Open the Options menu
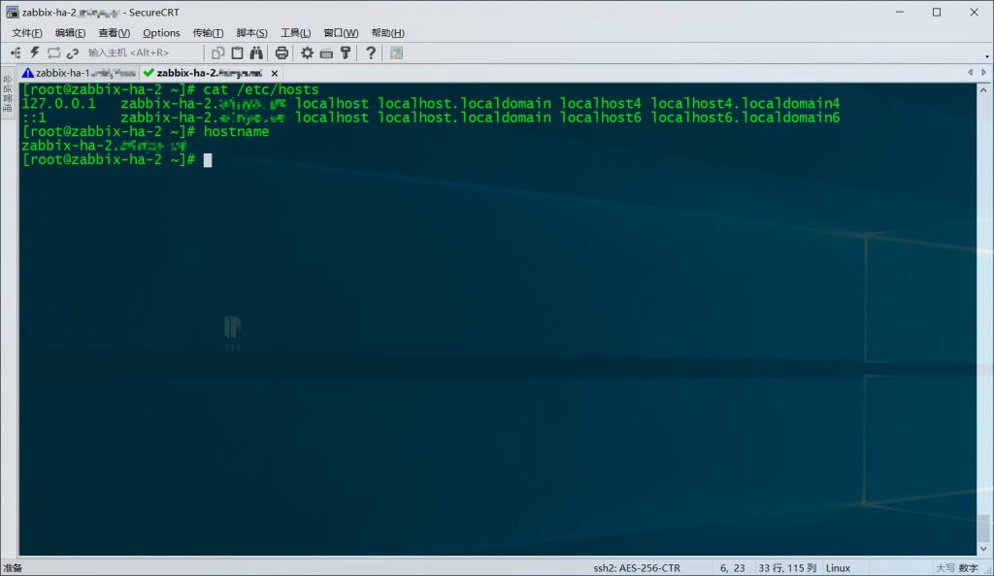Viewport: 994px width, 576px height. click(x=161, y=33)
